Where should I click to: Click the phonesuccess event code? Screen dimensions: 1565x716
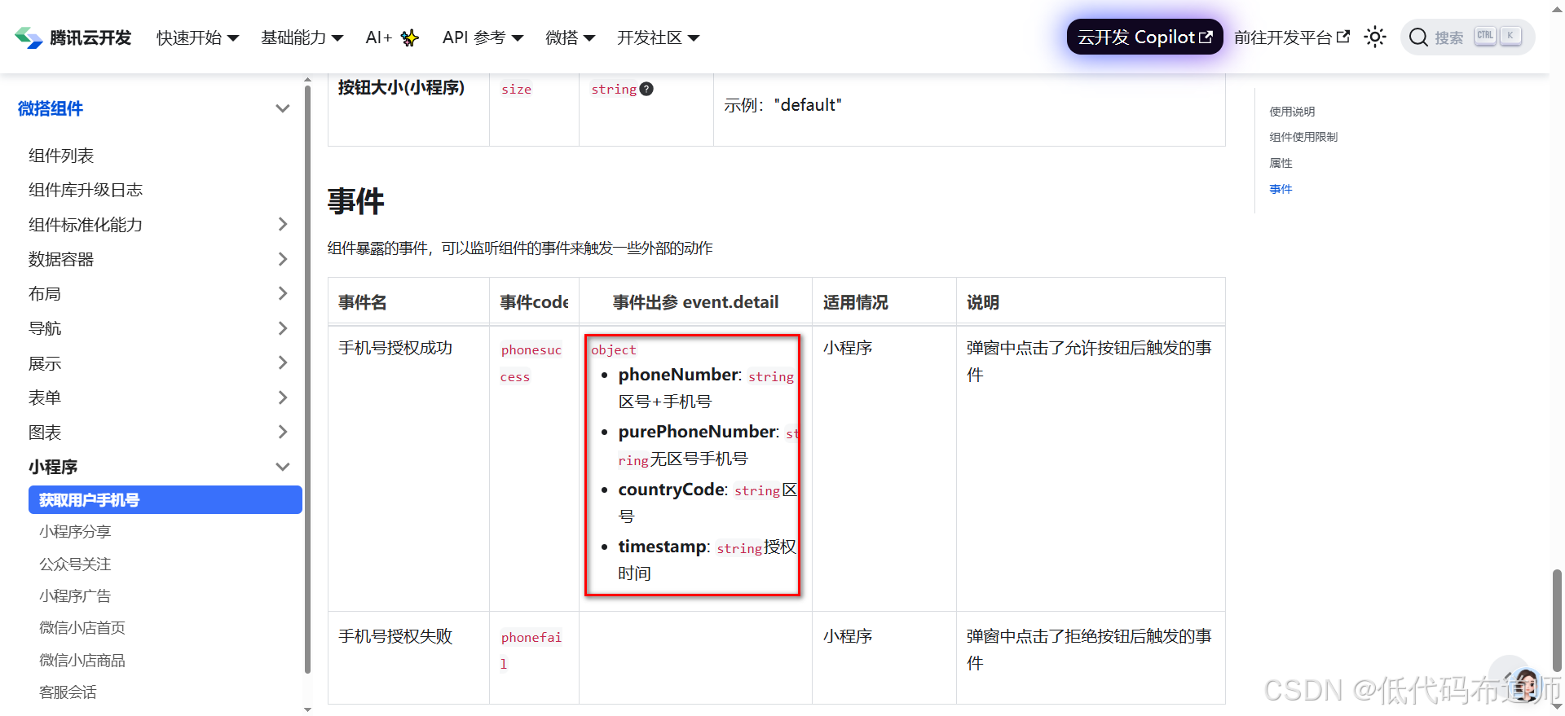tap(531, 362)
